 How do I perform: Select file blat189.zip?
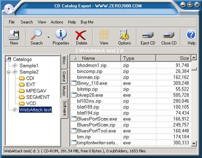coord(88,107)
